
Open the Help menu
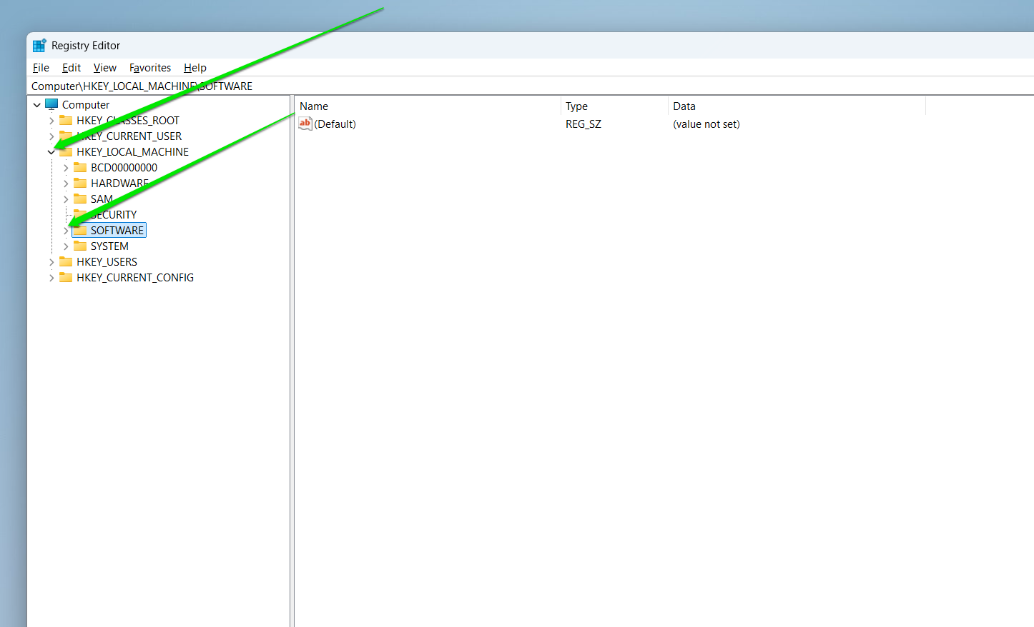coord(195,67)
